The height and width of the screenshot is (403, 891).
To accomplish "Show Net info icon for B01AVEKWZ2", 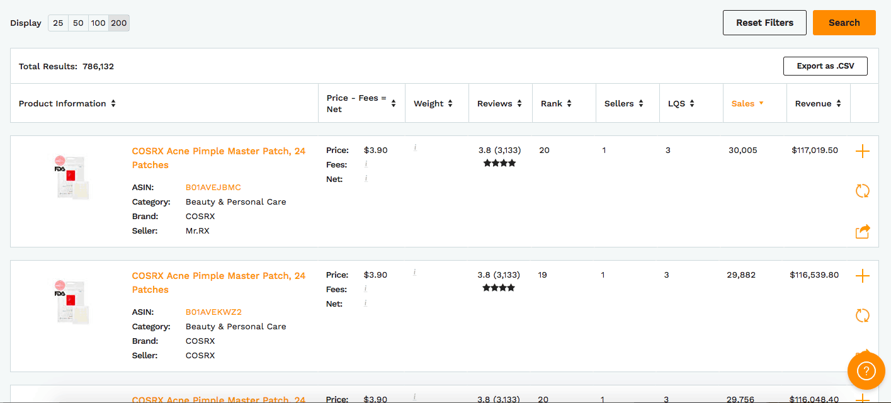I will point(366,303).
